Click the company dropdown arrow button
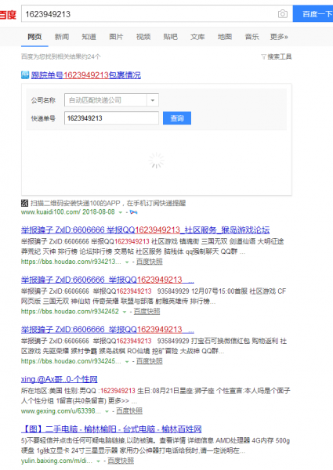Image resolution: width=333 pixels, height=470 pixels. (x=153, y=100)
